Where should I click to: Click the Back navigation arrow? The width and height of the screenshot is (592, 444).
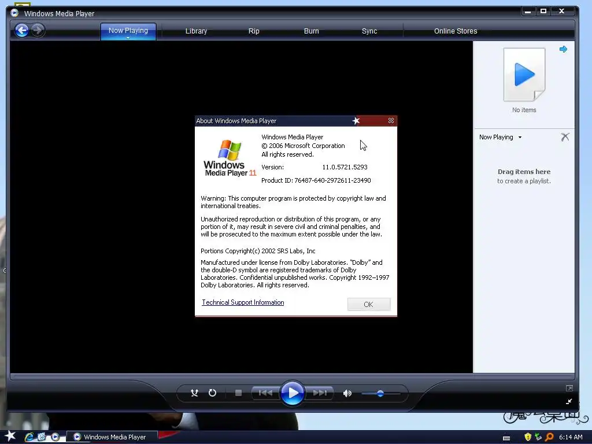tap(21, 31)
